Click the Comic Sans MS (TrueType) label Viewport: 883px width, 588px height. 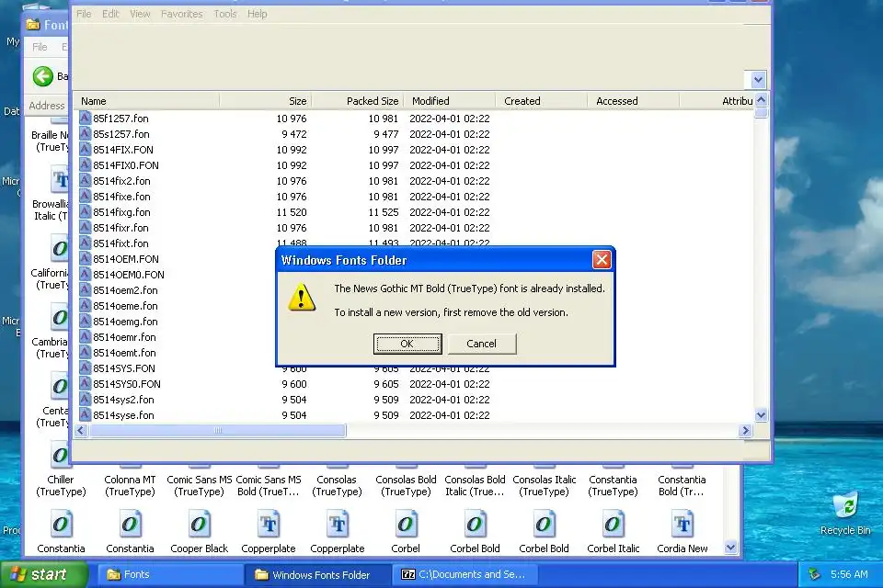click(199, 486)
